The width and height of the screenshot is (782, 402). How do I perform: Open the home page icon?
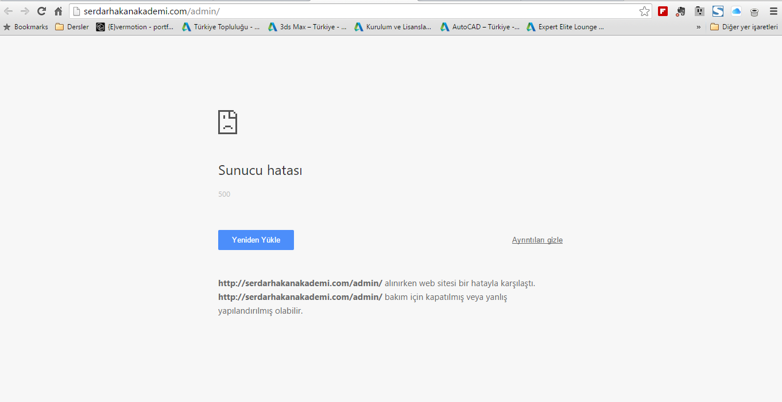[58, 11]
